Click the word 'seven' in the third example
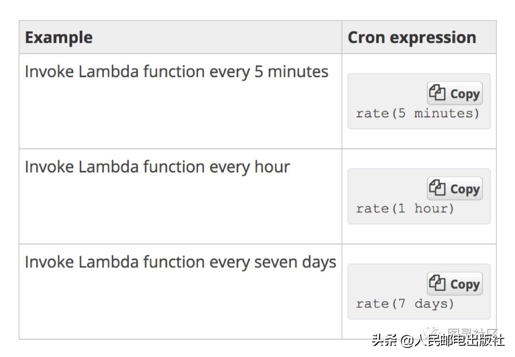Screen dimensions: 515x357 (276, 262)
